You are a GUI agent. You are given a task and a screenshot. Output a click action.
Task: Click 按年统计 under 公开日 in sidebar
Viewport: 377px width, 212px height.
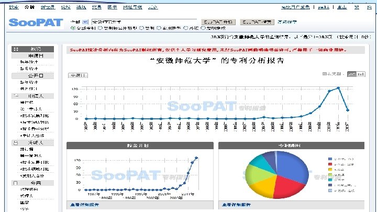[29, 82]
